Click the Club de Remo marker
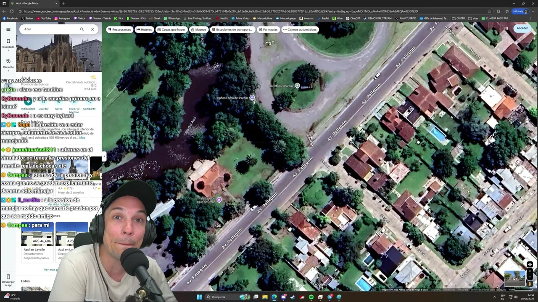 click(x=219, y=200)
